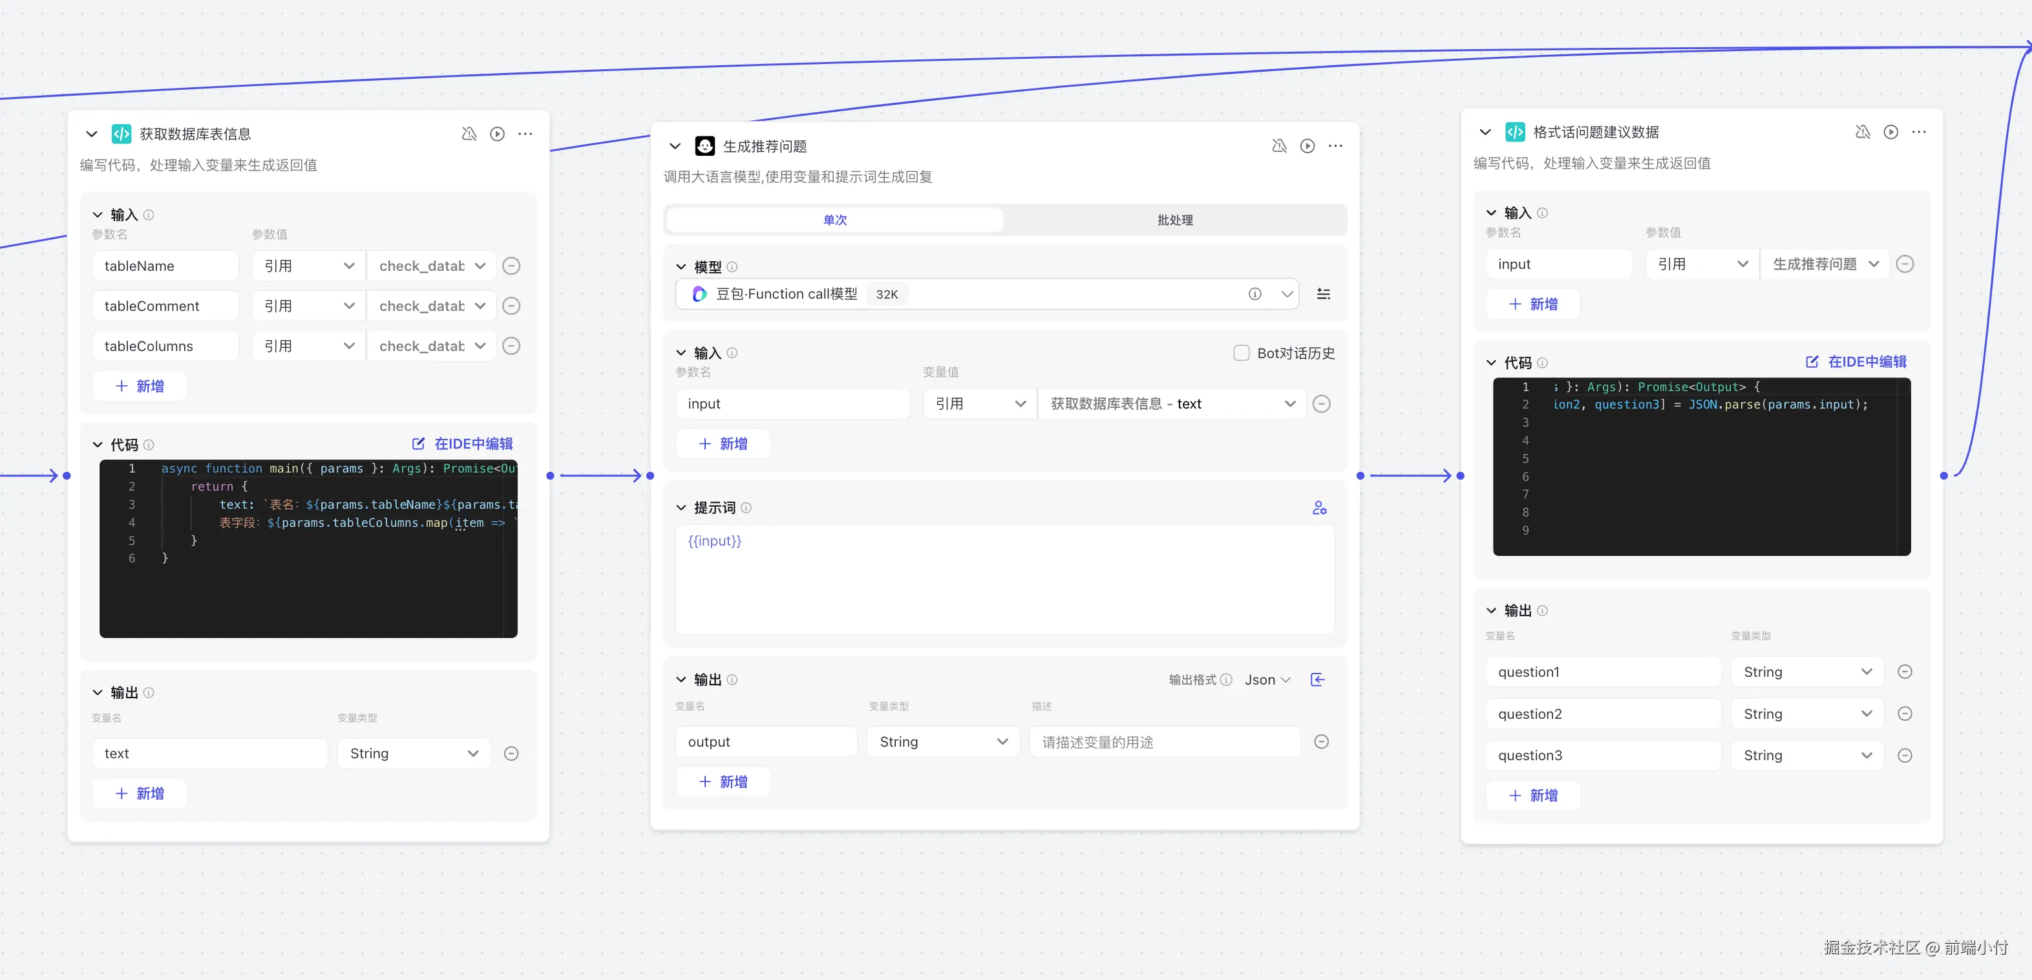Screen dimensions: 2032x980
Task: Open question1 String type dropdown
Action: pyautogui.click(x=1806, y=672)
